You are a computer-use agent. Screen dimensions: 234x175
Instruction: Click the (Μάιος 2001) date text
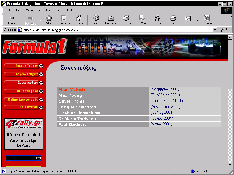coord(161,124)
